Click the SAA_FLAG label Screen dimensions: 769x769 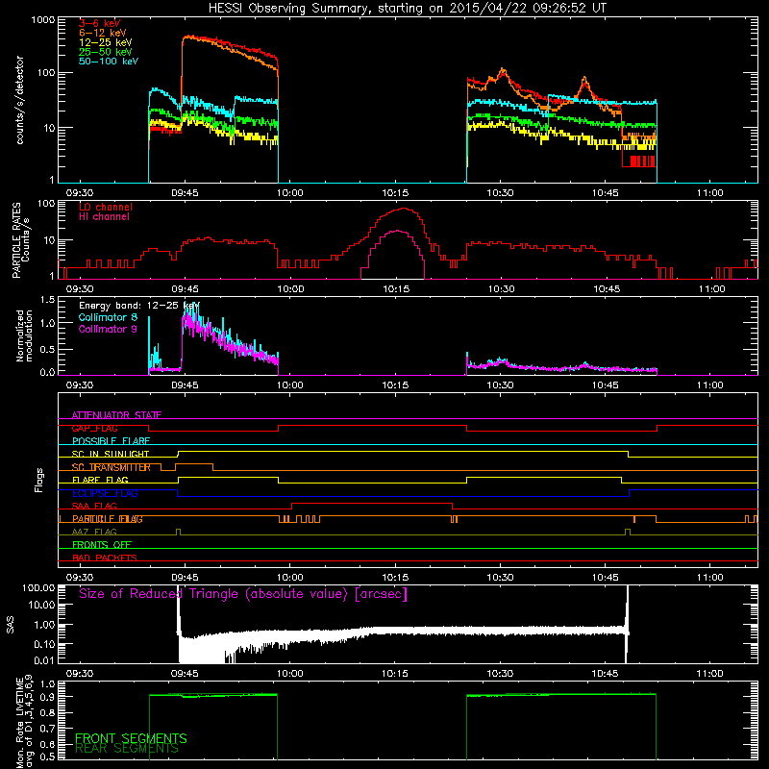coord(94,507)
